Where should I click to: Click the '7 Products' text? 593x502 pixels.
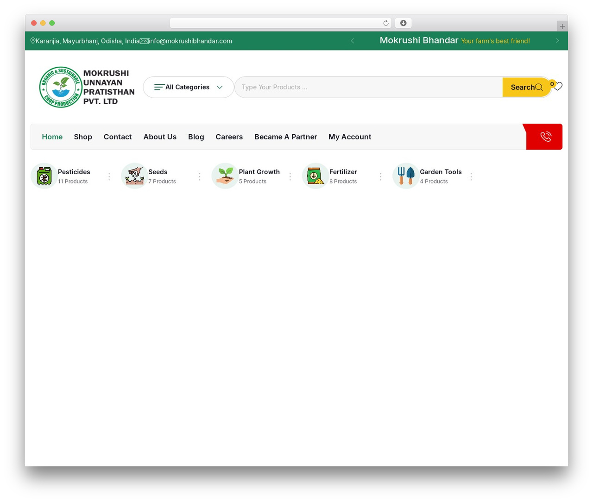click(162, 182)
